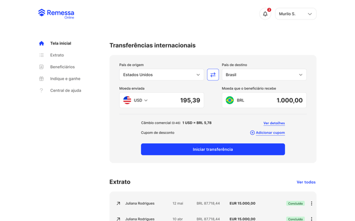Click the plus icon for adding coupon
Screen dimensions: 355x221
(x=252, y=133)
